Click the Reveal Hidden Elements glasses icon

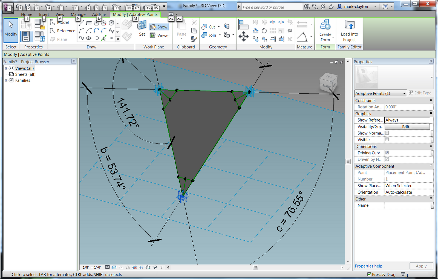click(x=155, y=267)
